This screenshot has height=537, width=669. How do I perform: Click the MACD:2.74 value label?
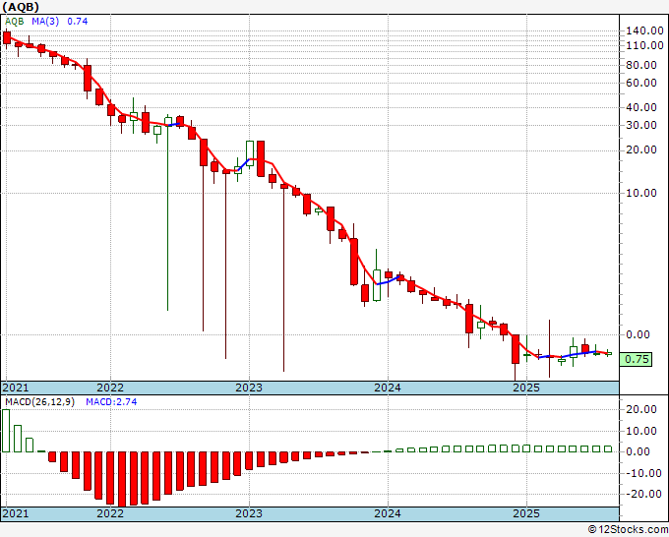click(111, 402)
